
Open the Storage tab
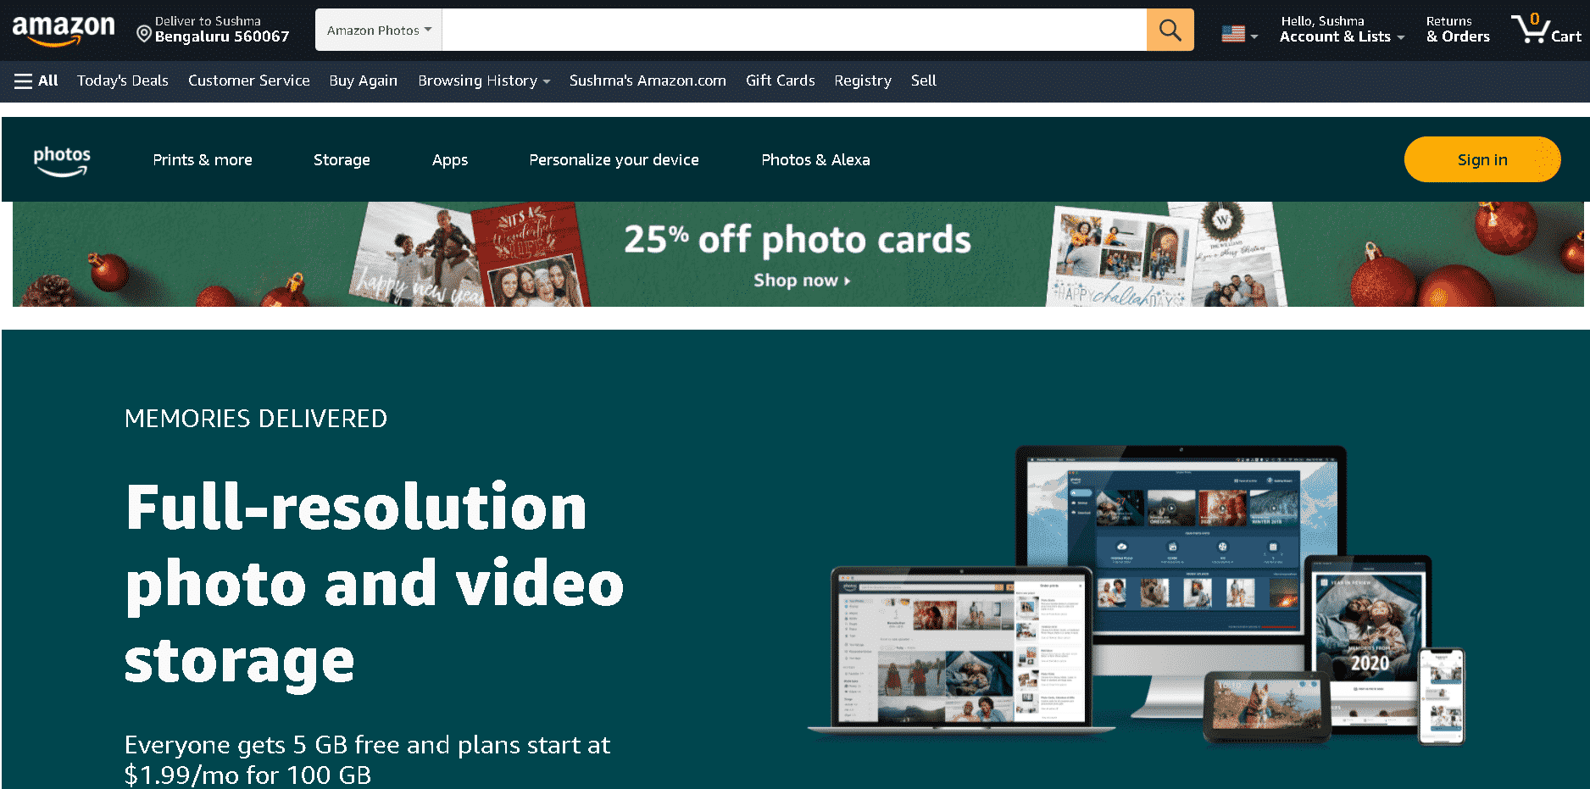(342, 160)
